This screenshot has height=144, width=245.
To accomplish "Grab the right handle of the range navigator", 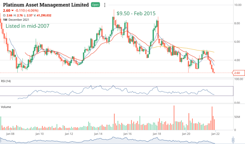I will pos(233,140).
